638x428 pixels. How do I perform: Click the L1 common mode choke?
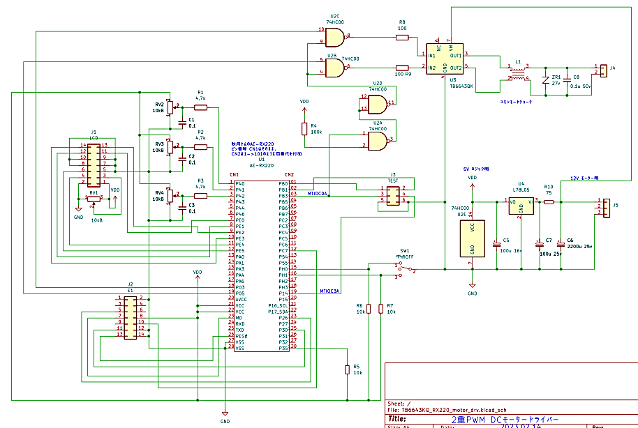click(x=517, y=75)
